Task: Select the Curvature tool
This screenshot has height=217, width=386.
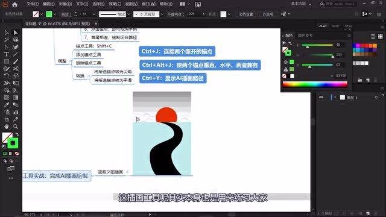Action: [x=16, y=47]
